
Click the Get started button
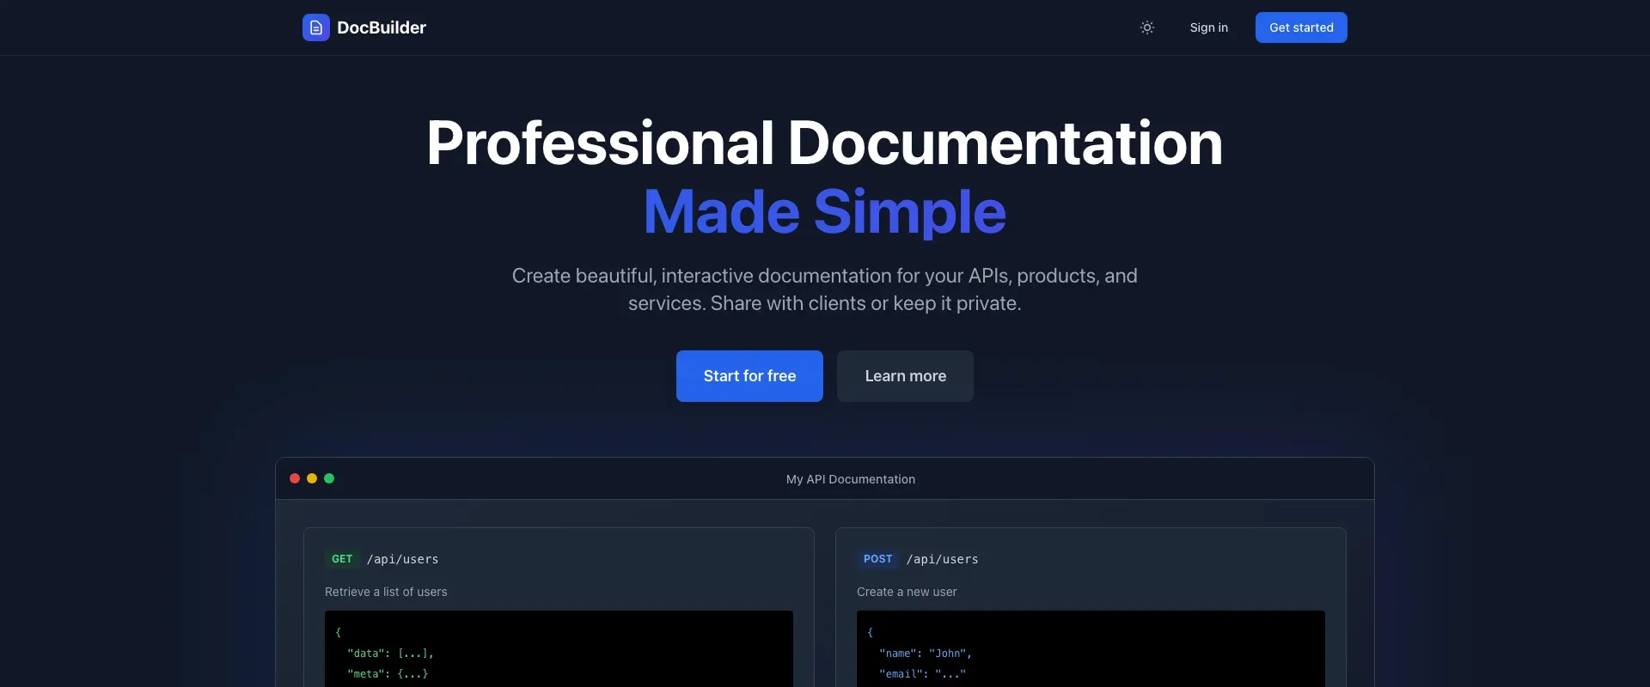coord(1301,27)
